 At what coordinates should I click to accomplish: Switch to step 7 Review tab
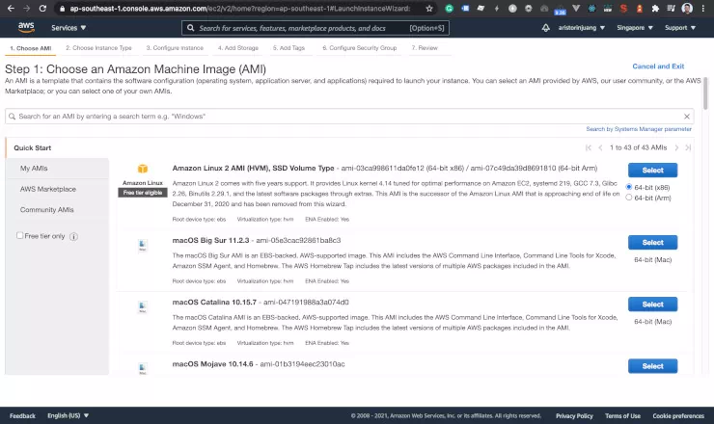coord(425,48)
